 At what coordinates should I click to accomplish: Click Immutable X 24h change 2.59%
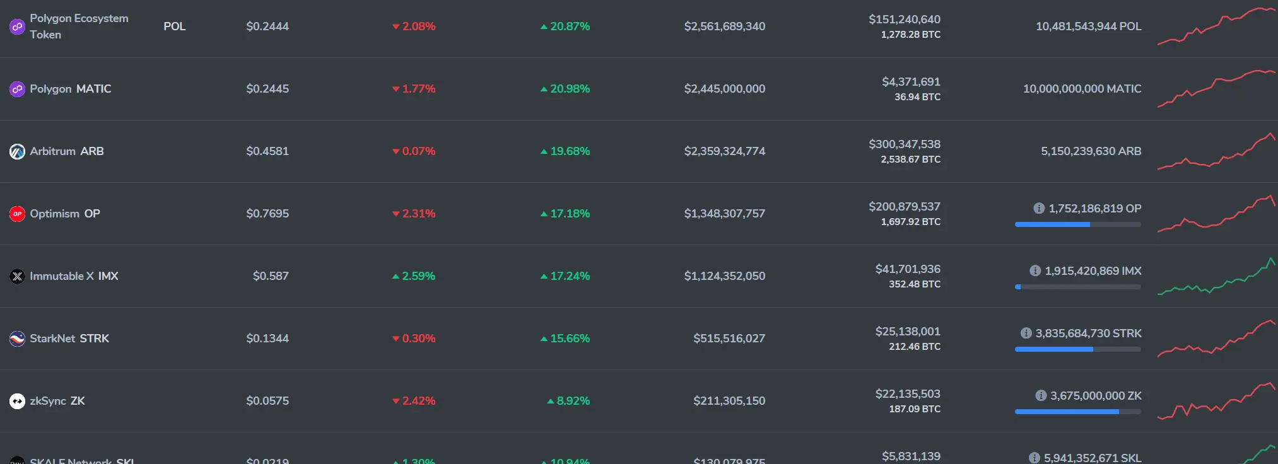[414, 276]
